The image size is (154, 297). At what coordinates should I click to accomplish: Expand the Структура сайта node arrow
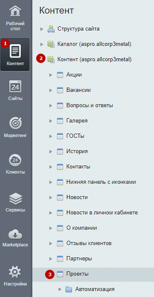pos(42,29)
